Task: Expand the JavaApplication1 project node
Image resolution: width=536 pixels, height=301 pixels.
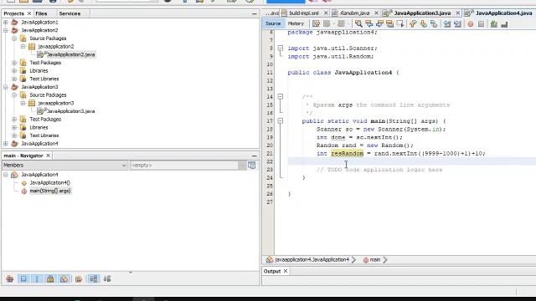Action: coord(6,23)
